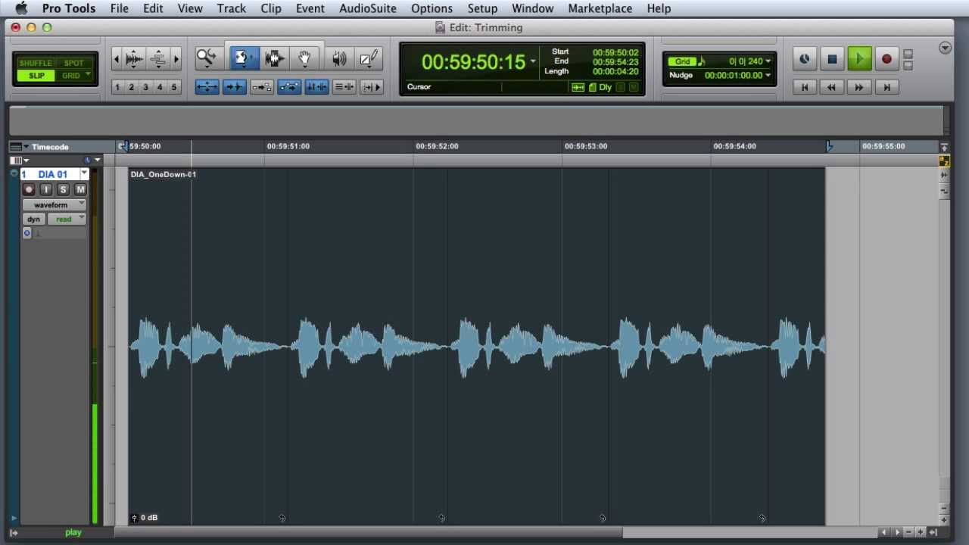The height and width of the screenshot is (545, 969).
Task: Open the Event menu
Action: 310,8
